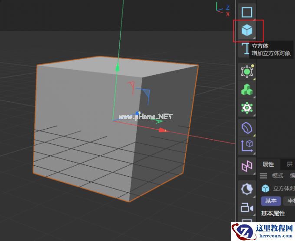The width and height of the screenshot is (295, 241).
Task: Click the green gear-shaped generator icon
Action: point(247,108)
